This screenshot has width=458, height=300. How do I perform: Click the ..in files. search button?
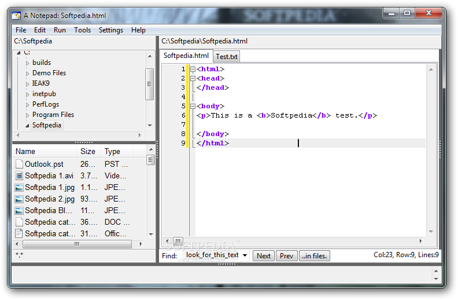tap(314, 255)
